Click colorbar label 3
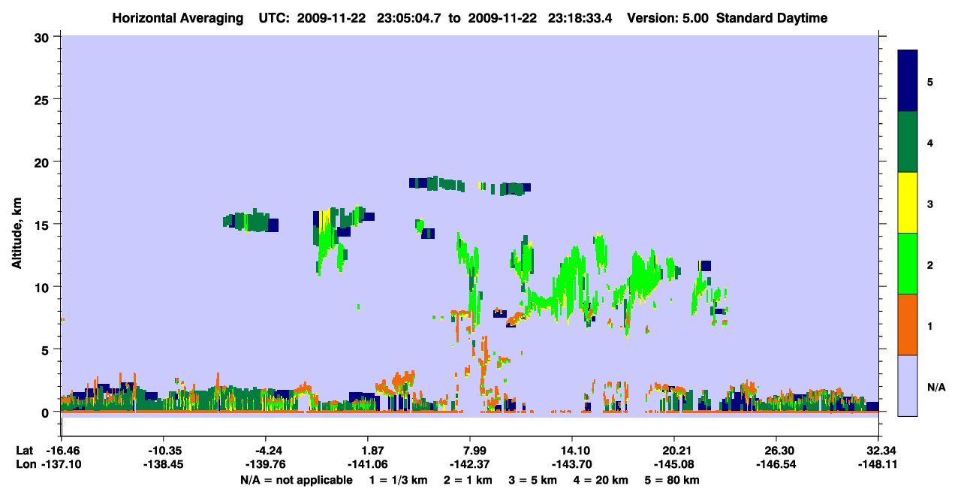This screenshot has width=976, height=501. pos(930,204)
